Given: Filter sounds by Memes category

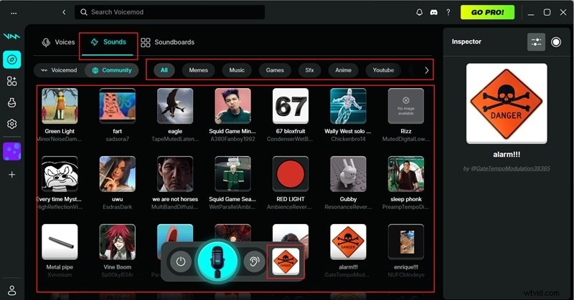Looking at the screenshot, I should 198,70.
